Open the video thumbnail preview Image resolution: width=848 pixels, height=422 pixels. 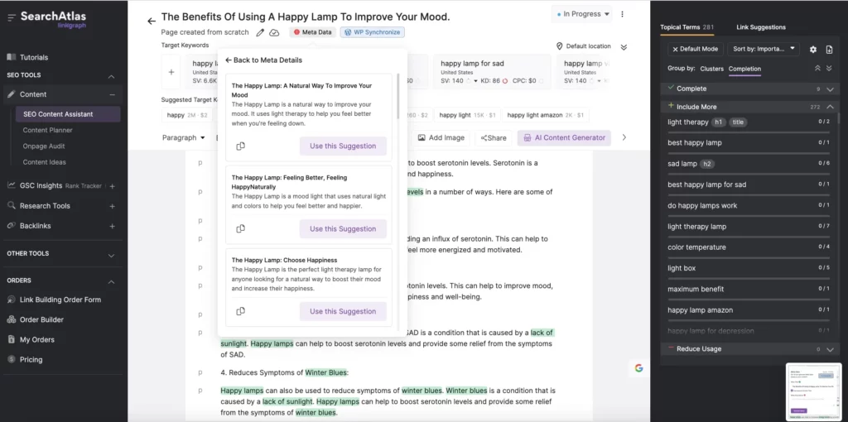pyautogui.click(x=814, y=391)
